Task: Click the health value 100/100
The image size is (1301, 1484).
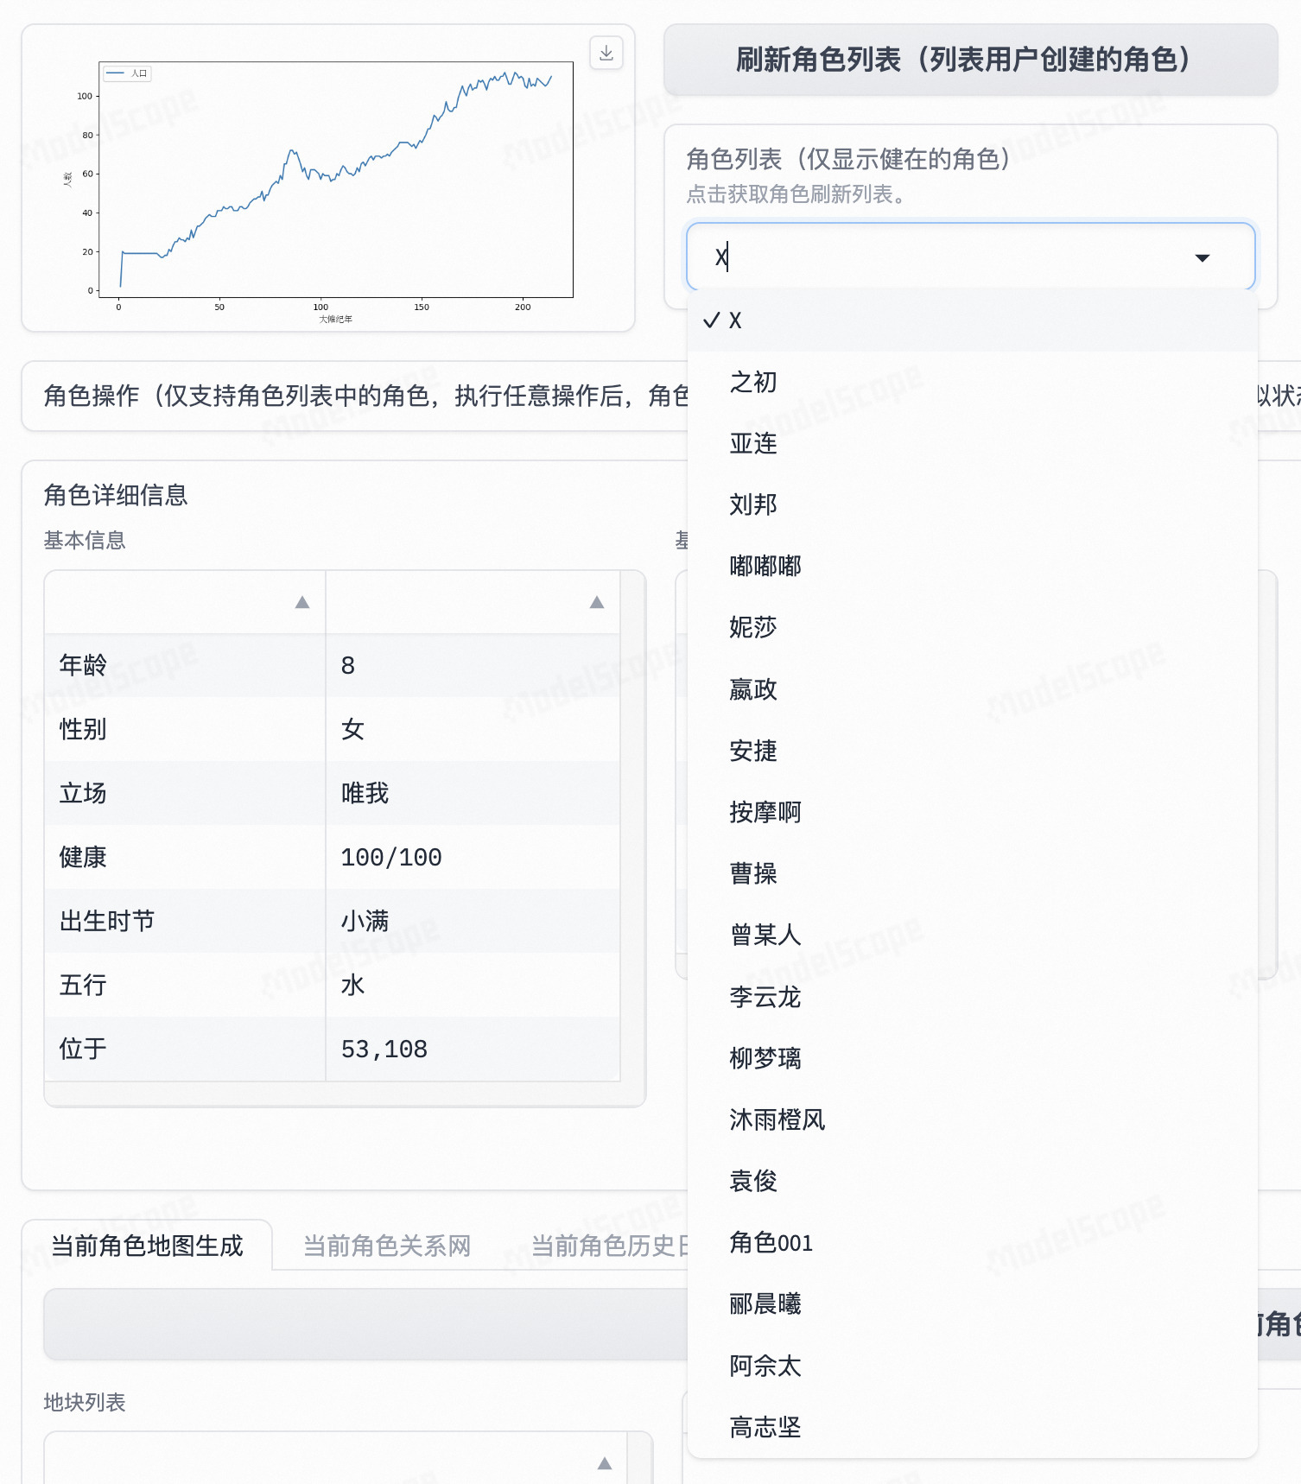Action: point(391,857)
